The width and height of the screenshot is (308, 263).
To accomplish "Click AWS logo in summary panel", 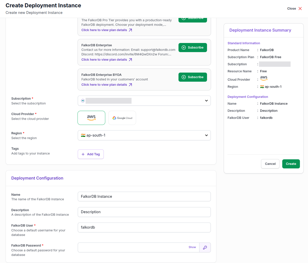I will pyautogui.click(x=264, y=78).
